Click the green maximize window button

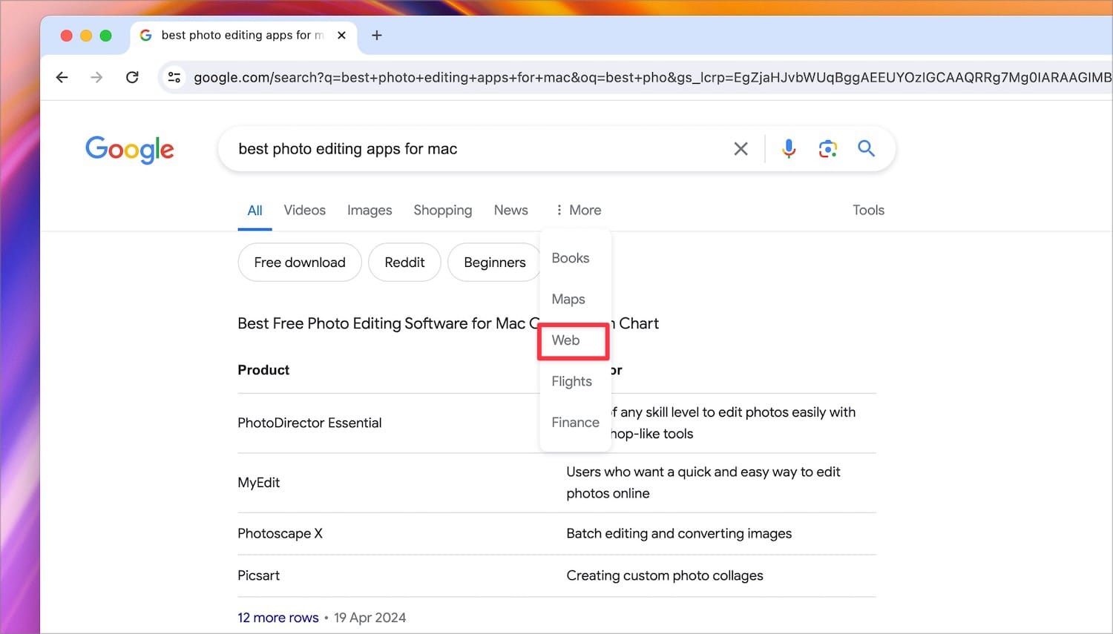coord(105,36)
